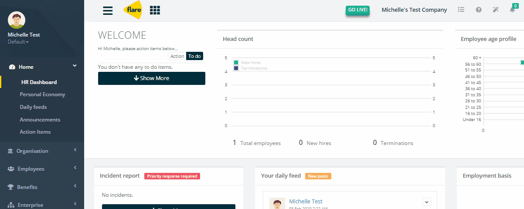Viewport: 524px width, 209px height.
Task: Toggle Terminations legend swatch in Head count
Action: tap(236, 68)
